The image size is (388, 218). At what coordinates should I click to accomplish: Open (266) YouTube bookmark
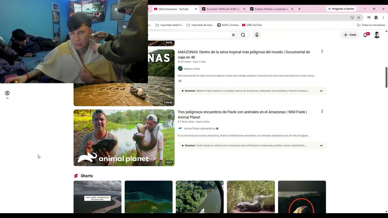(252, 25)
